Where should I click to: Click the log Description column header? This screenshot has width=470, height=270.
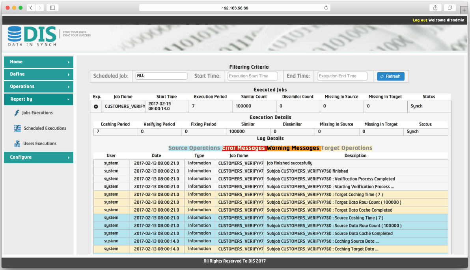click(x=356, y=156)
